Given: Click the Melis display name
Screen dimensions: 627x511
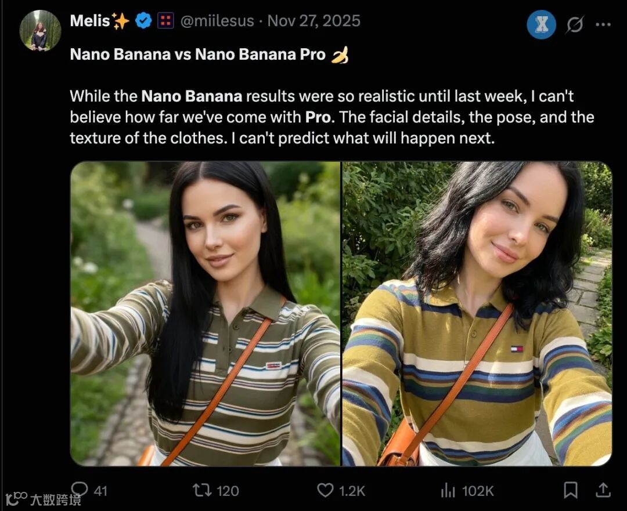Looking at the screenshot, I should (90, 21).
